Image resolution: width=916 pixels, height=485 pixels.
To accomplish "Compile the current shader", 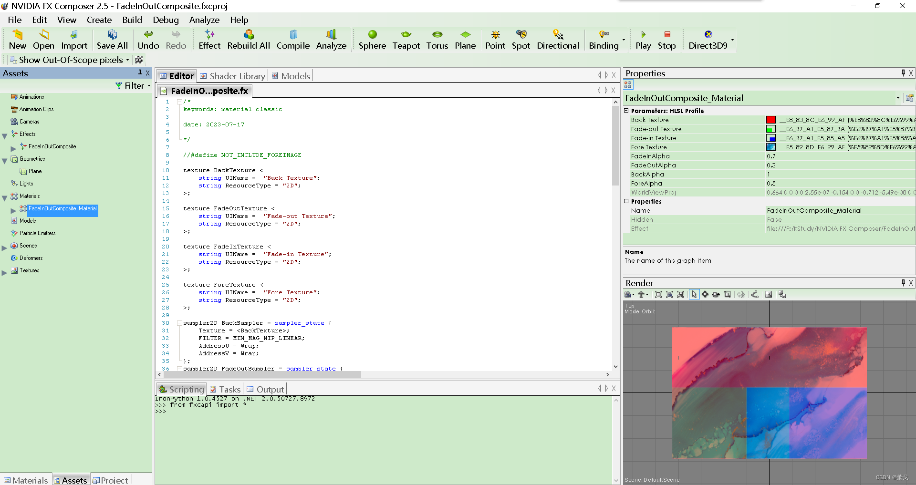I will click(x=293, y=40).
